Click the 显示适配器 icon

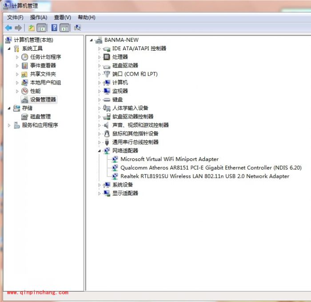tap(107, 193)
